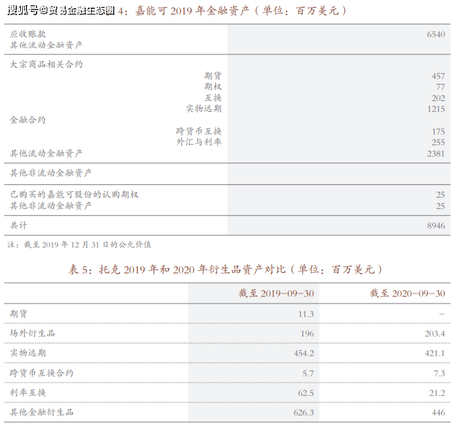This screenshot has width=461, height=426.
Task: Select 实物远期 label beside 454.2
Action: click(x=28, y=353)
